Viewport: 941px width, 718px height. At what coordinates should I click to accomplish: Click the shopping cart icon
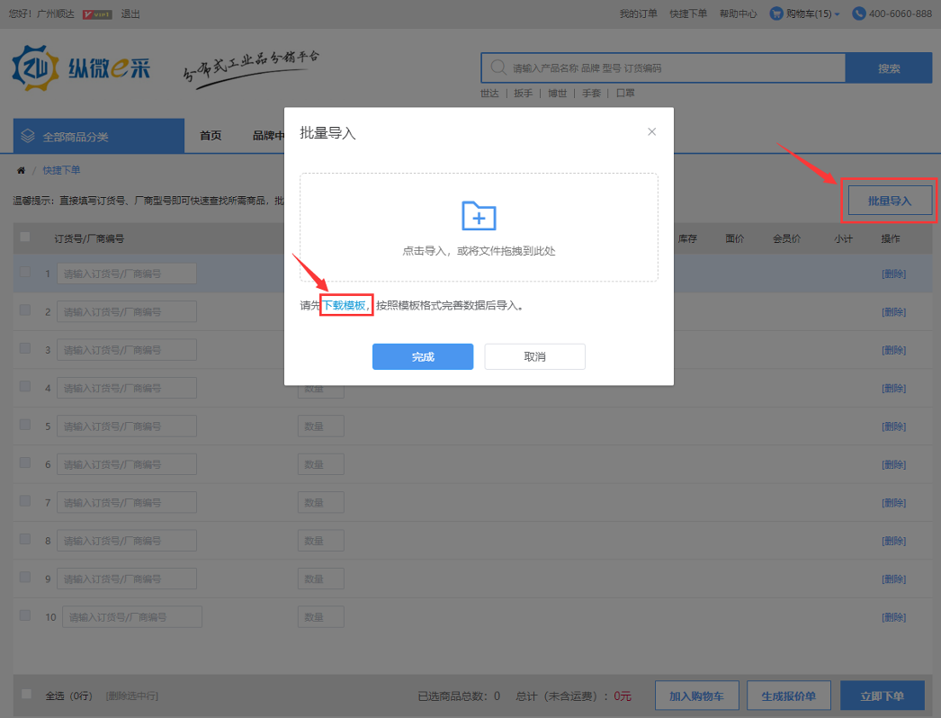coord(776,13)
